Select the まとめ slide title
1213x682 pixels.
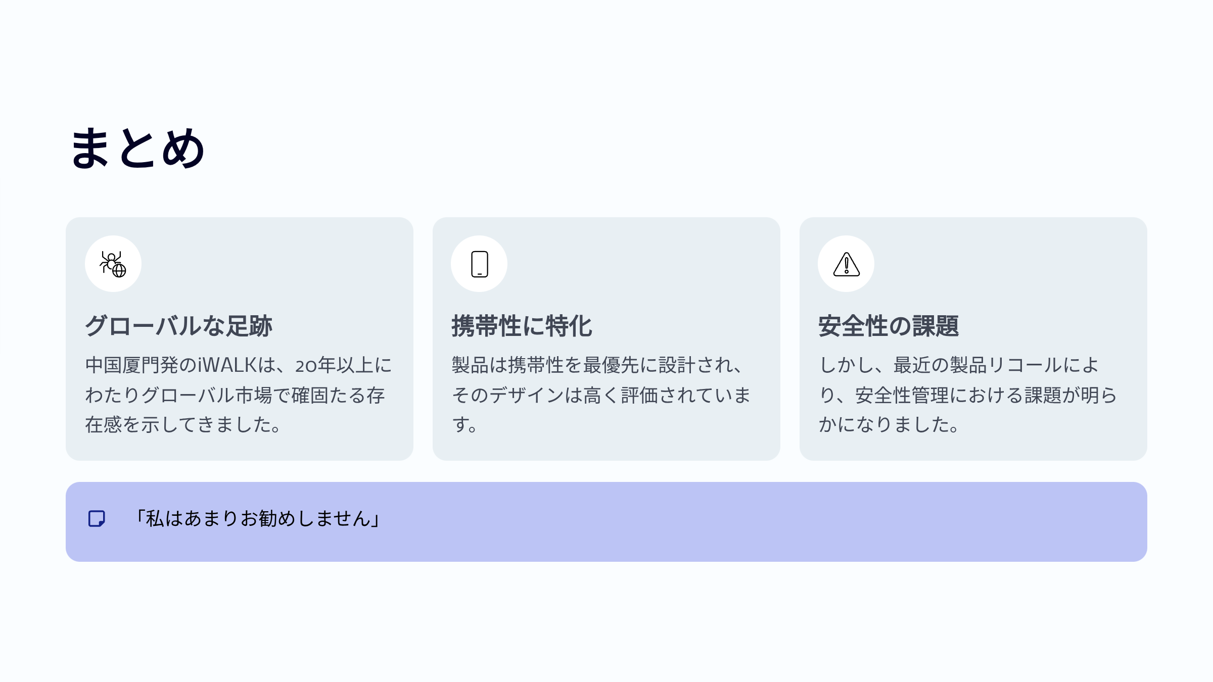coord(137,148)
